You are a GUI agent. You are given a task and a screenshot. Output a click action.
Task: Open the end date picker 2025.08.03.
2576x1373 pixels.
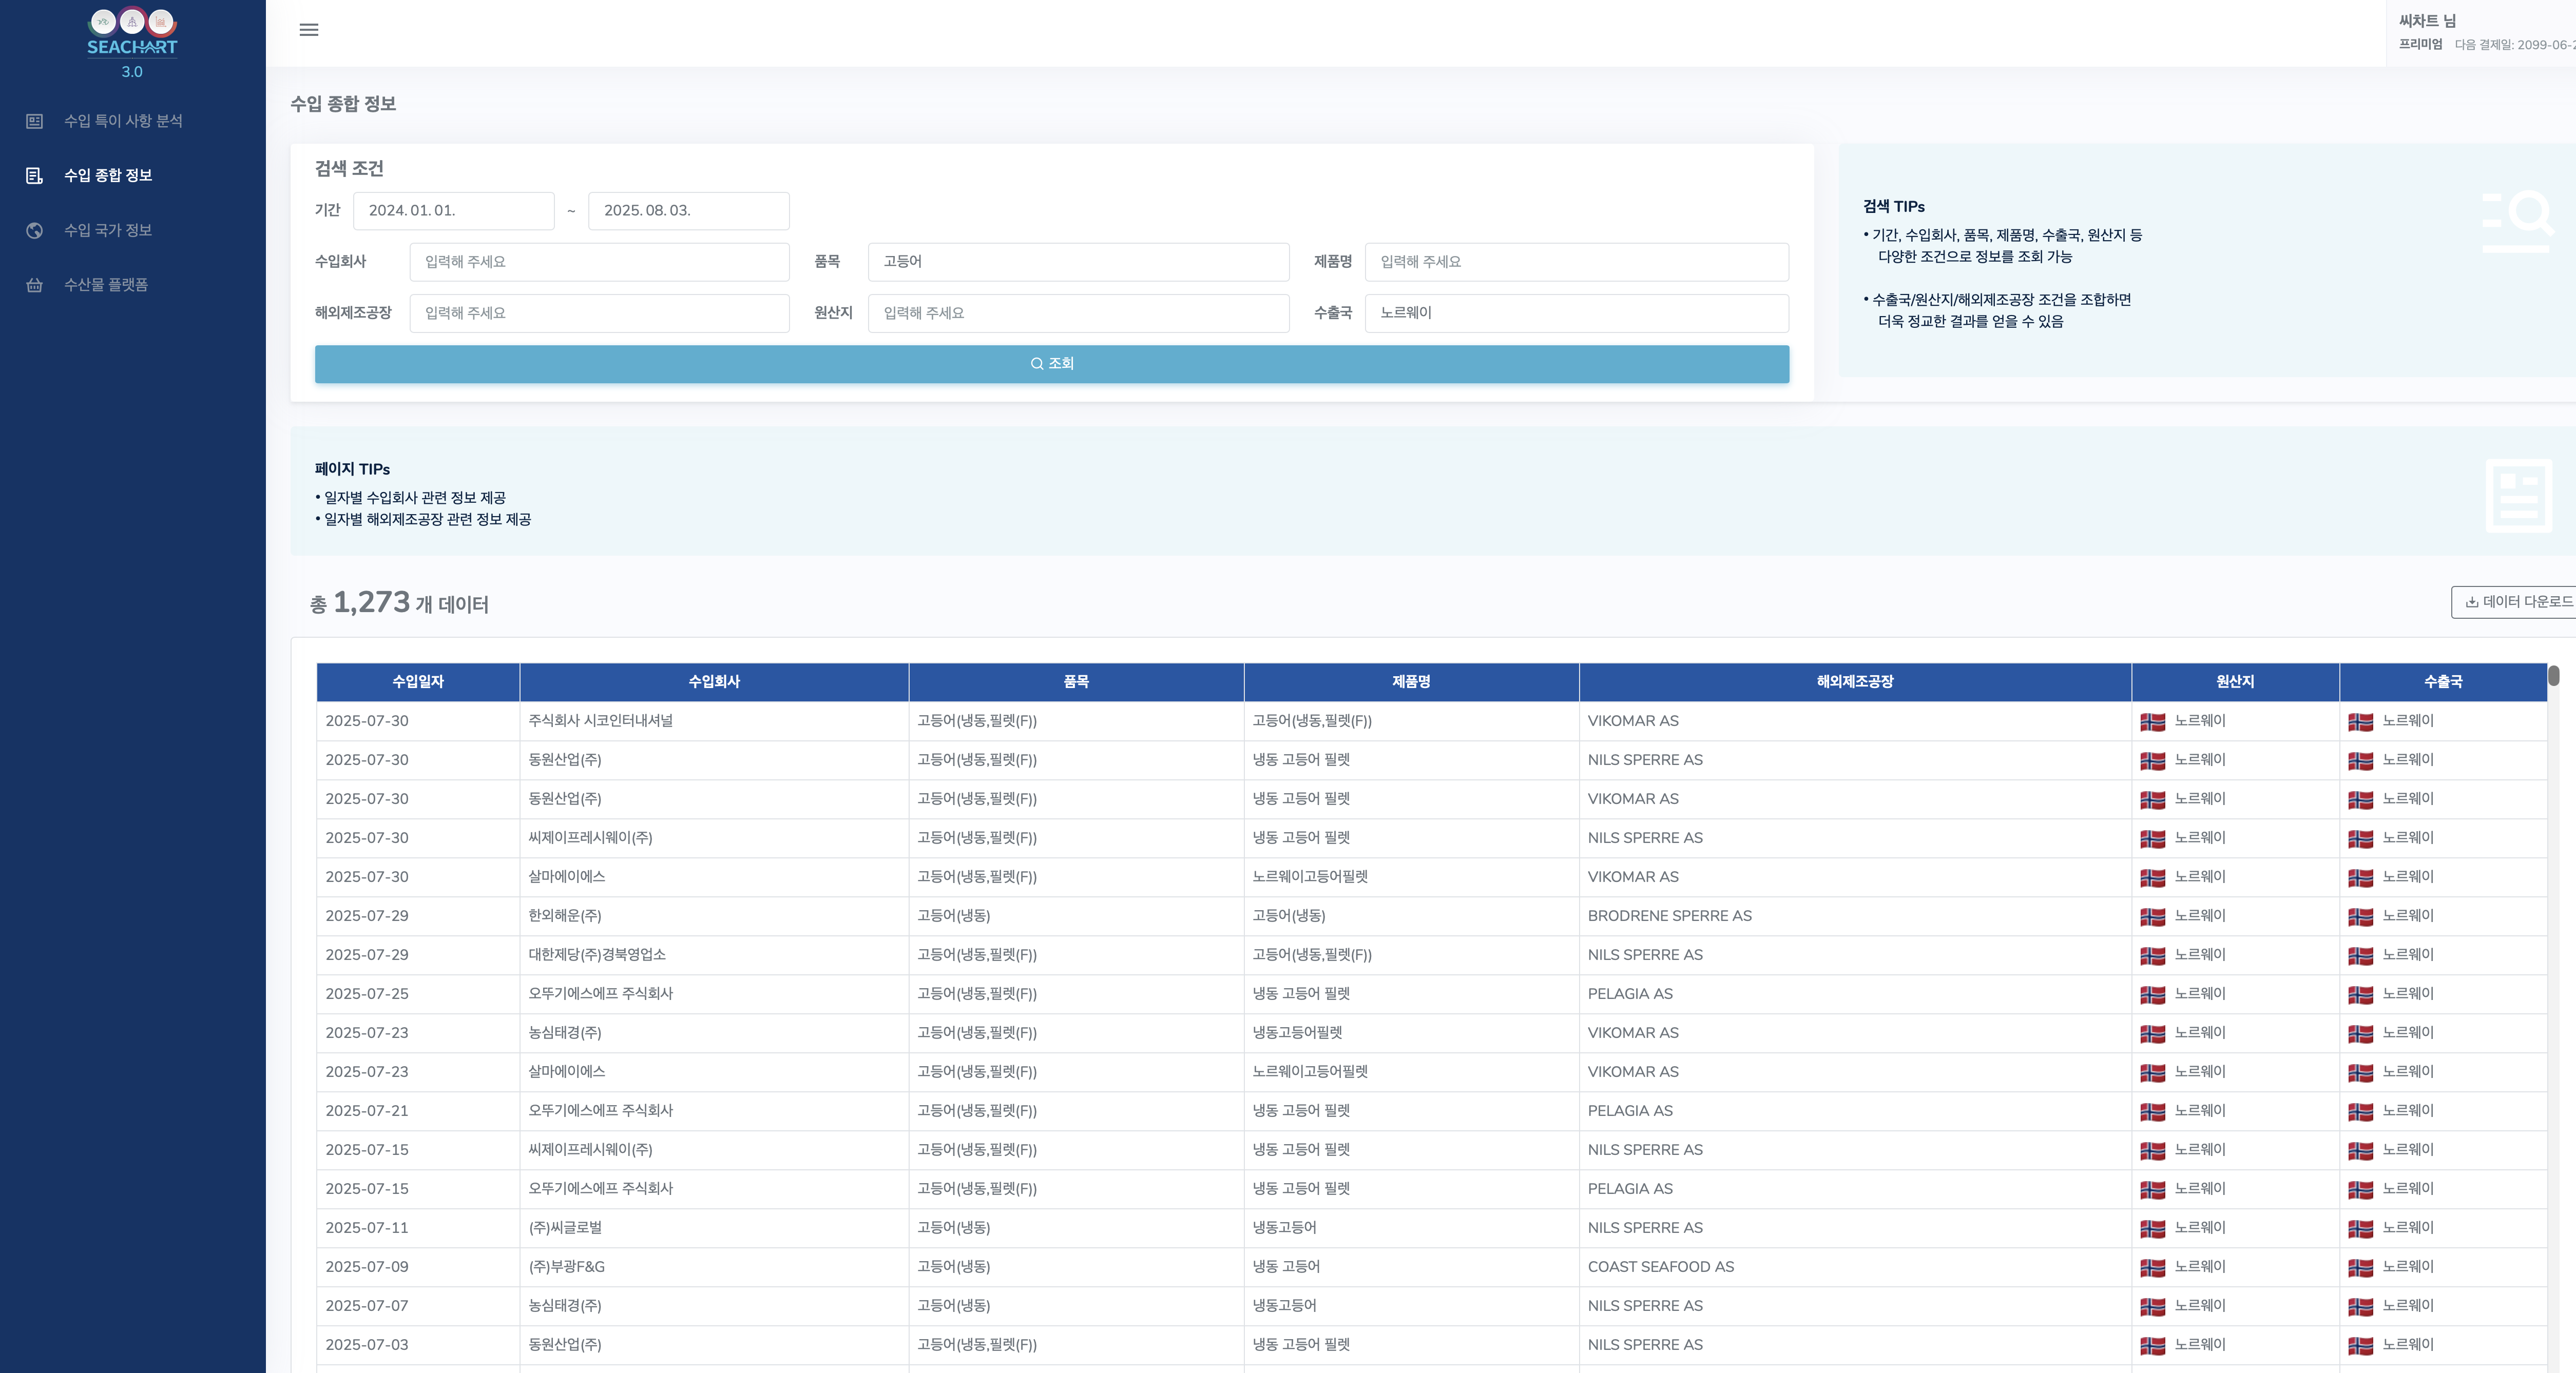(688, 211)
